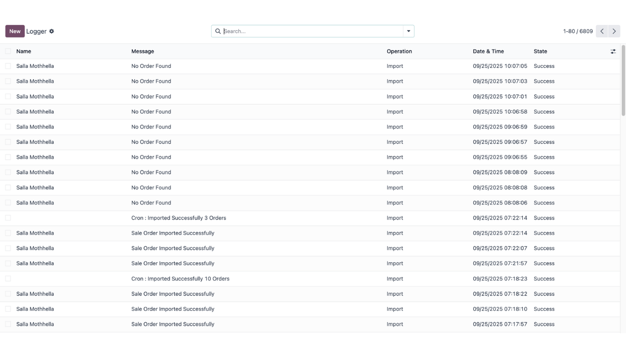This screenshot has height=352, width=626.
Task: Expand the search filter options dropdown
Action: (408, 31)
